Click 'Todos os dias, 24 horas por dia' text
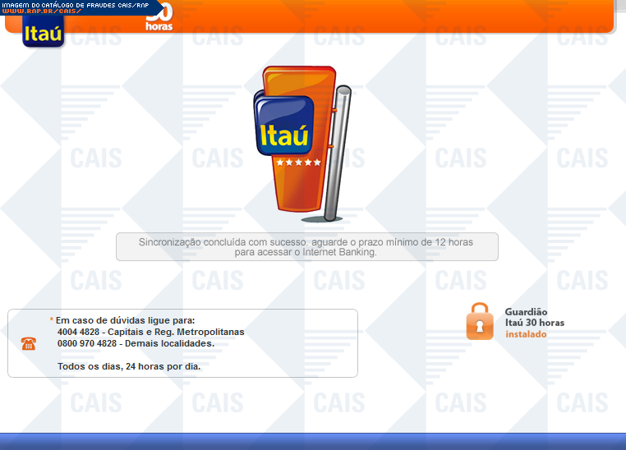626x450 pixels. pyautogui.click(x=128, y=366)
